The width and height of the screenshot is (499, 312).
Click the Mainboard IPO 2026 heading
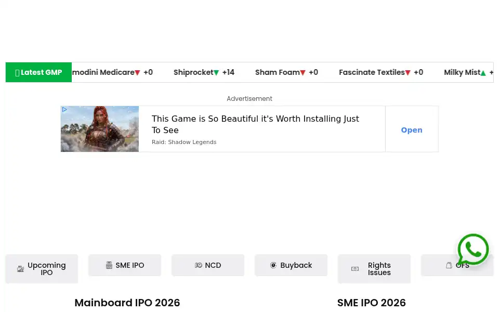127,303
